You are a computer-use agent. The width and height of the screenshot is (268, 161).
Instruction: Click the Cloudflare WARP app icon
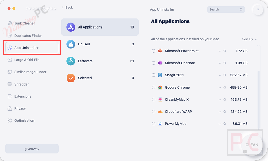pyautogui.click(x=160, y=112)
